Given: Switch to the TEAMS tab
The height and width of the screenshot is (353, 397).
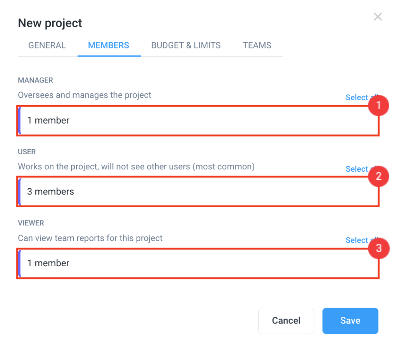Looking at the screenshot, I should coord(257,45).
